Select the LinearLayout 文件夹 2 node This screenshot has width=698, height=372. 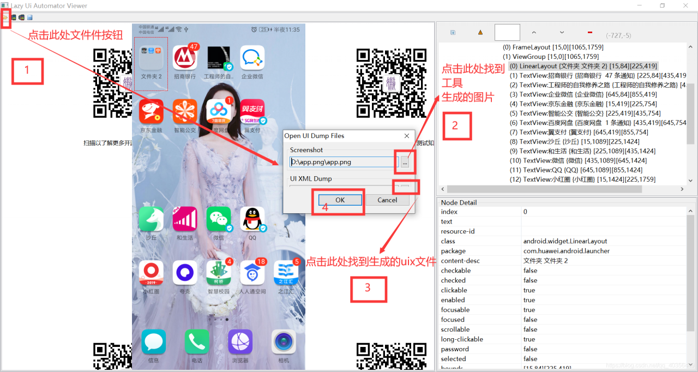tap(582, 66)
